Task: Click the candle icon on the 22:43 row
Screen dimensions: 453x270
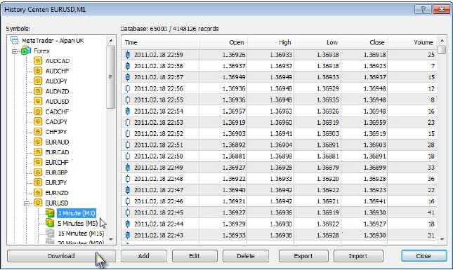Action: (128, 235)
